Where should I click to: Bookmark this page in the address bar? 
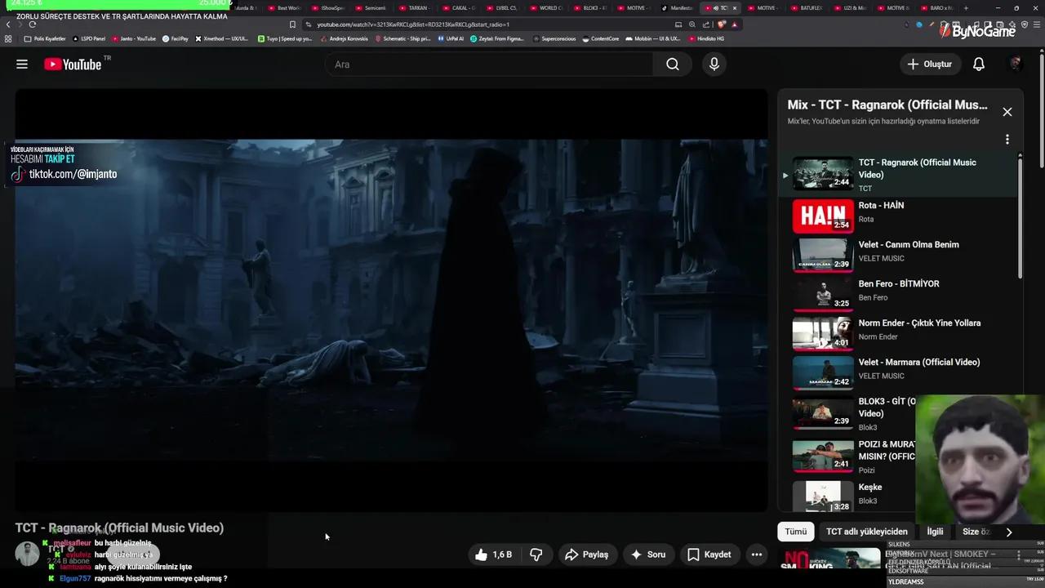[292, 24]
